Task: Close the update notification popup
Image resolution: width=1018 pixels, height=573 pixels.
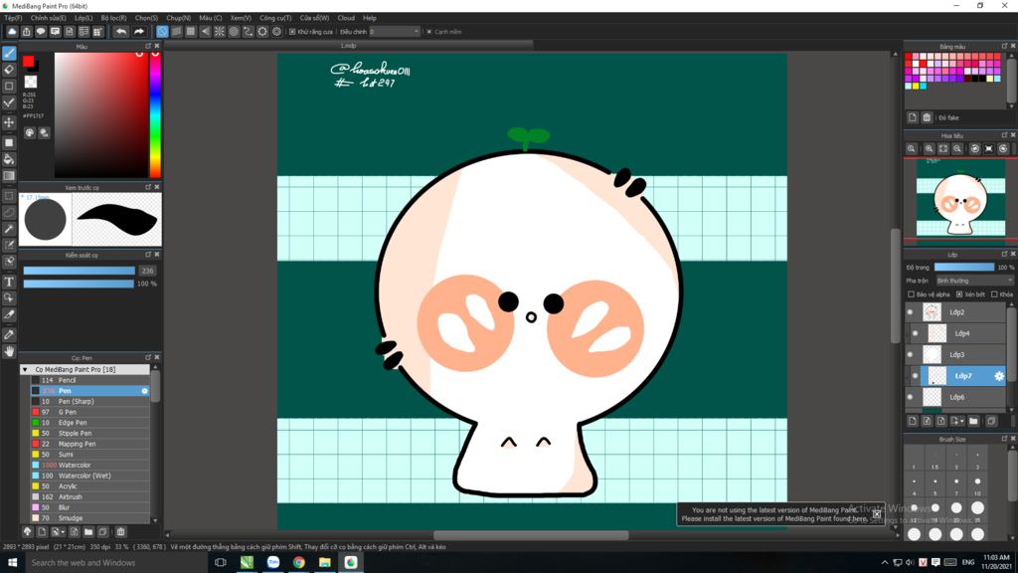Action: pos(877,514)
